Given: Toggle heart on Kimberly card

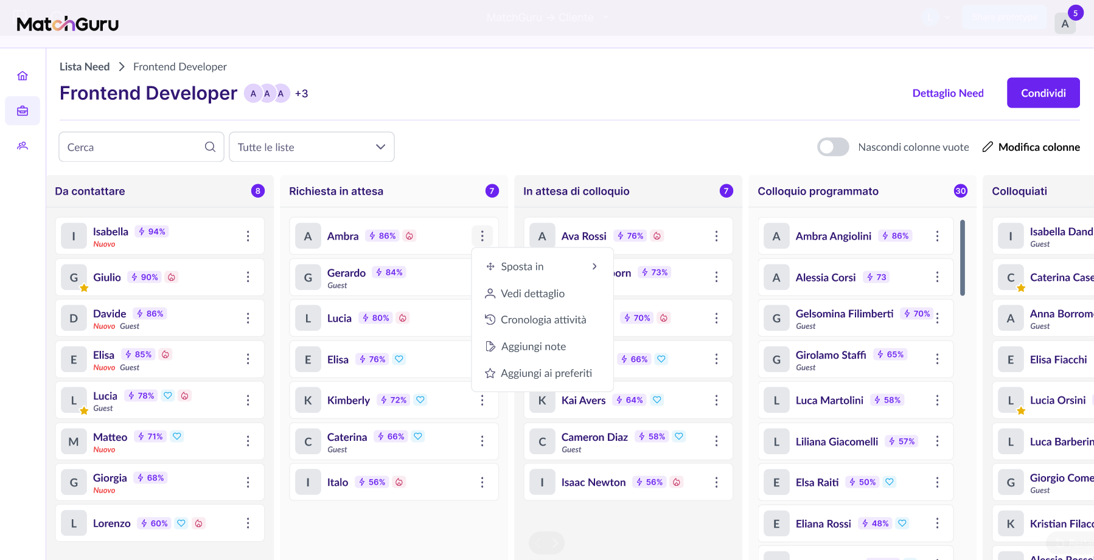Looking at the screenshot, I should pyautogui.click(x=420, y=400).
